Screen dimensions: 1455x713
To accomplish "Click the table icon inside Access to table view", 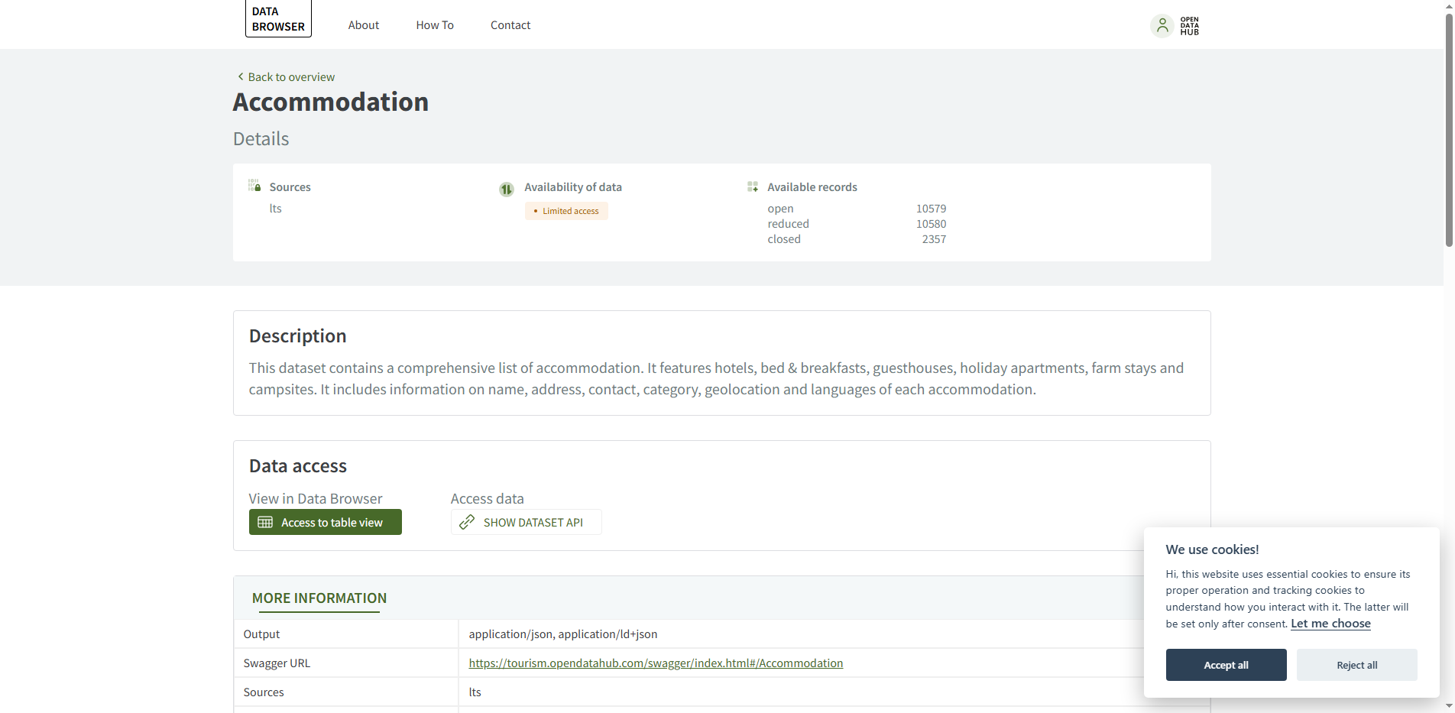I will 265,522.
